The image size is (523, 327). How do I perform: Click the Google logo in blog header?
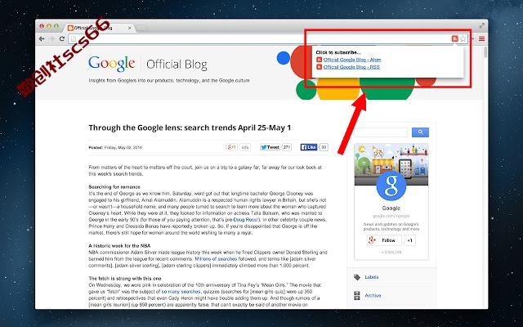pyautogui.click(x=112, y=64)
